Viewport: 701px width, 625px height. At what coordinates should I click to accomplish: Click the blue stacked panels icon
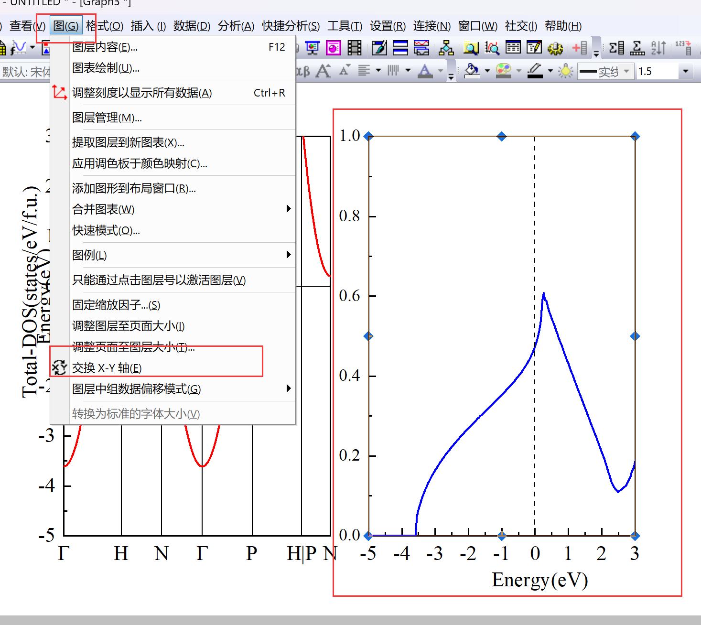point(400,48)
